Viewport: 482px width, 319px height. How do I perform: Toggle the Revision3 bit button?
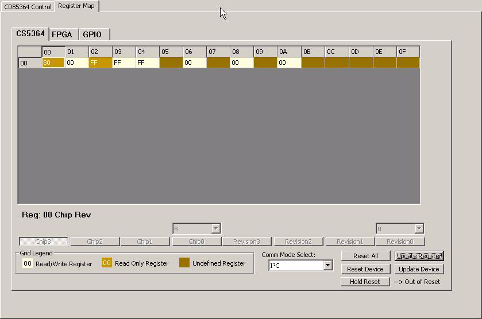247,242
